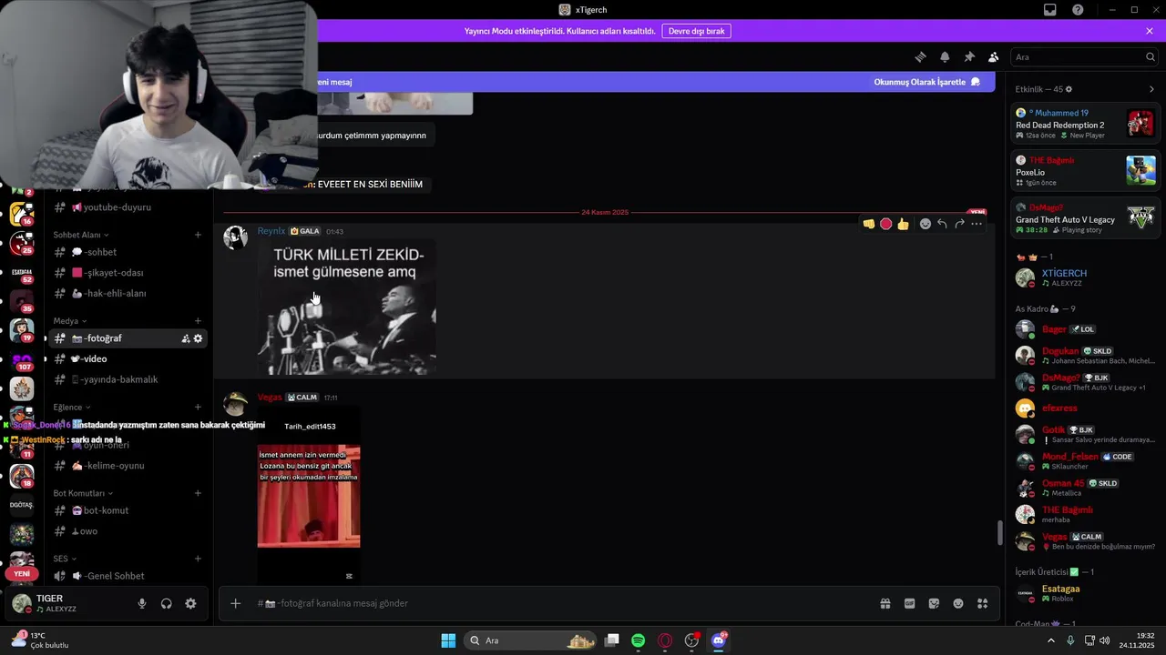Open invite icon on fotoğraf channel

tap(186, 338)
